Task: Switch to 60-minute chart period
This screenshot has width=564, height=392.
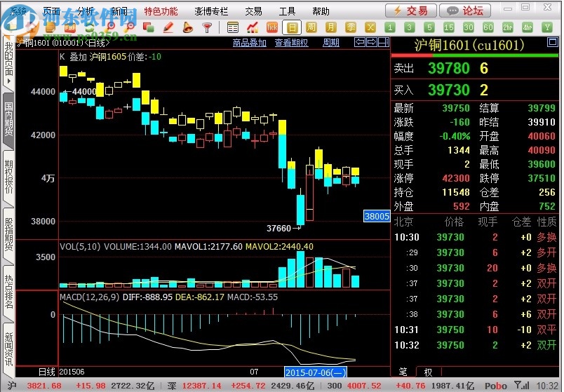Action: coord(488,27)
